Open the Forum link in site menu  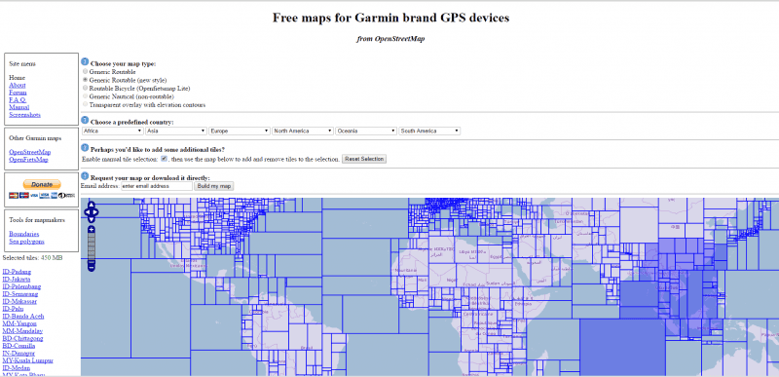(18, 93)
